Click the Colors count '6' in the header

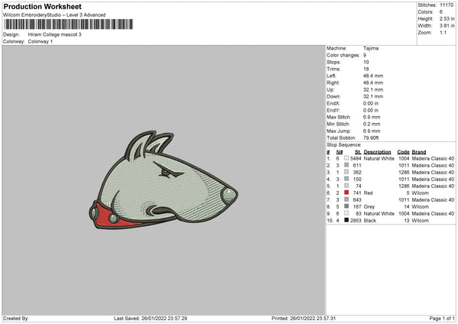pyautogui.click(x=441, y=12)
